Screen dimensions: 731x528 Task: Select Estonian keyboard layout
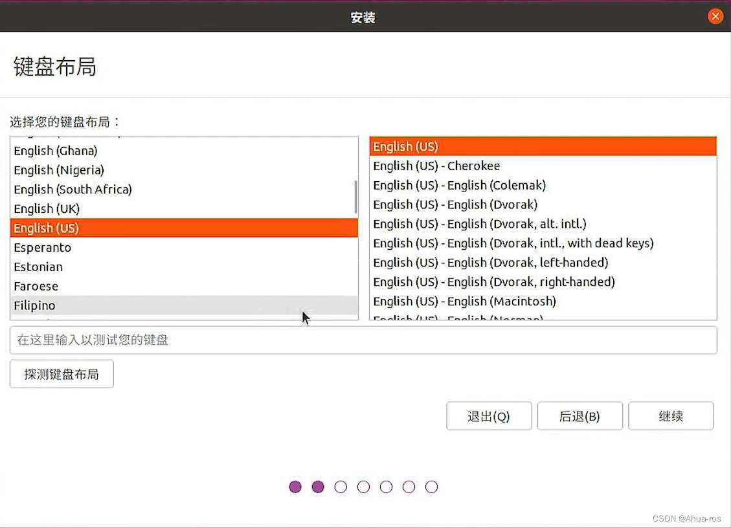pyautogui.click(x=184, y=267)
